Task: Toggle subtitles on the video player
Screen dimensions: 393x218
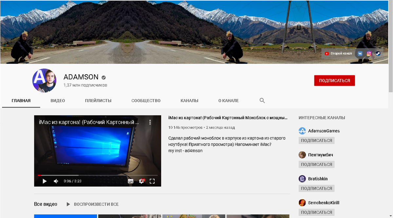Action: coord(131,181)
